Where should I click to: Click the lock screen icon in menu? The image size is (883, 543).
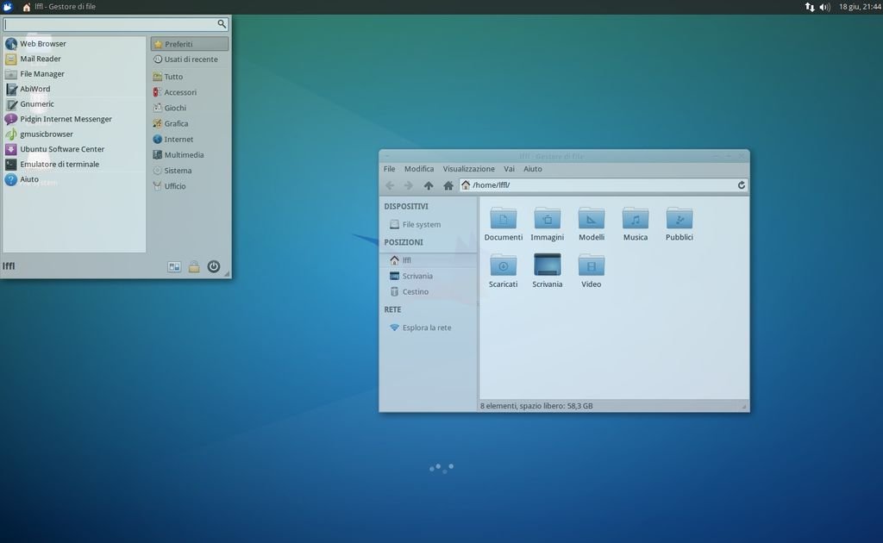tap(194, 267)
